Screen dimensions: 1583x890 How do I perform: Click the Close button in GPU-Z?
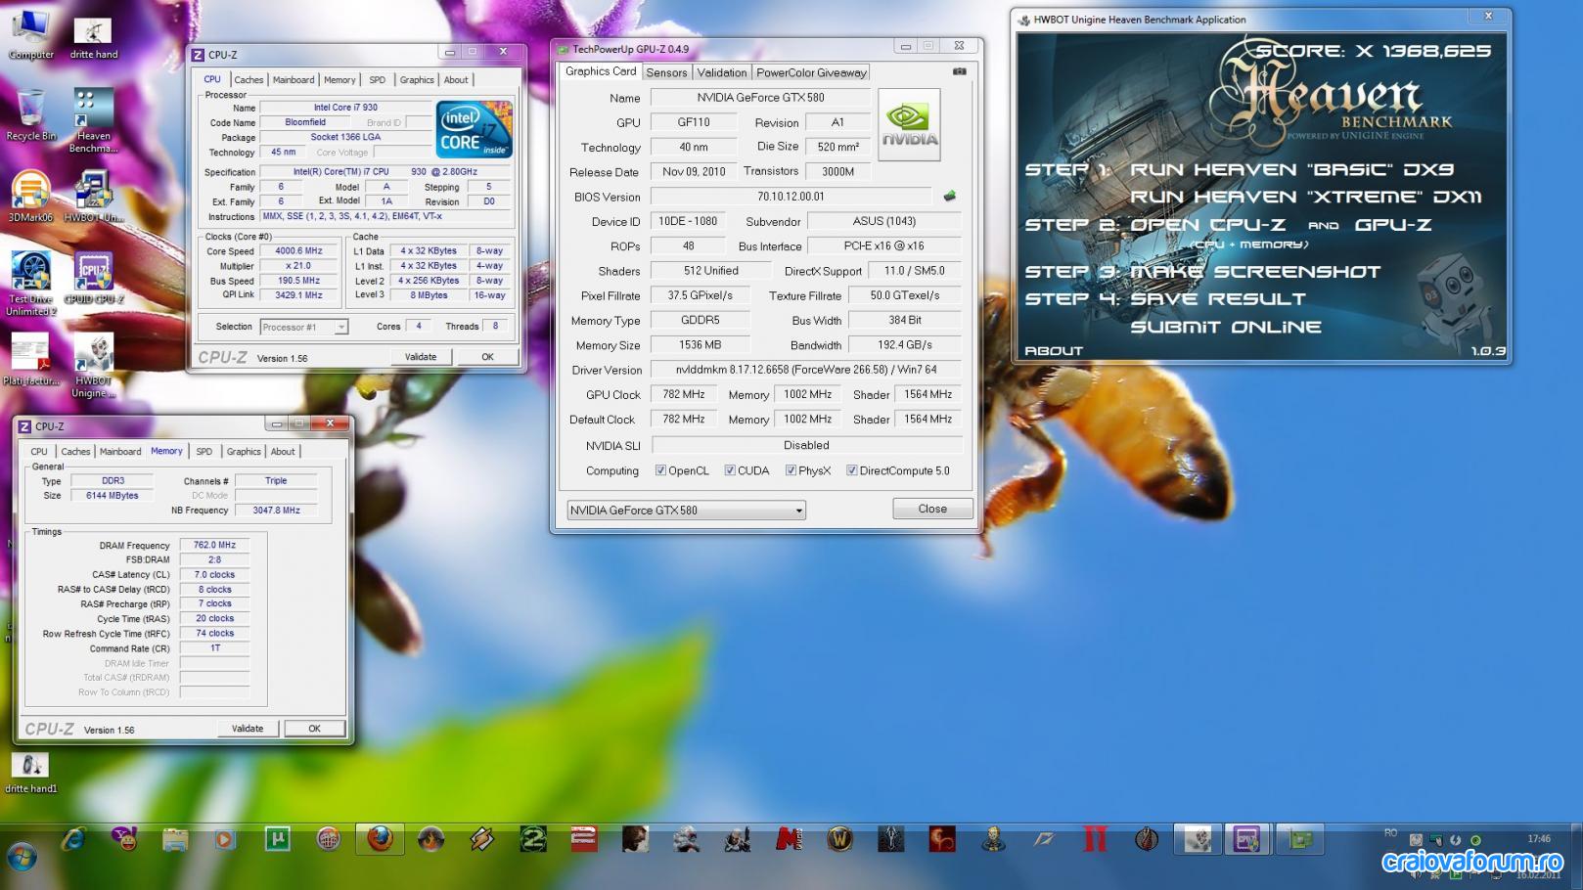pos(932,509)
